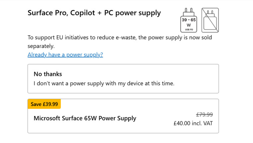
Task: Choose the Microsoft Surface 65W Power Supply option
Action: [x=123, y=116]
